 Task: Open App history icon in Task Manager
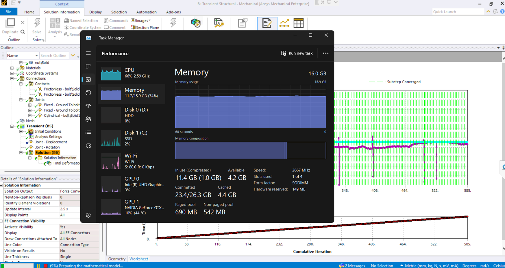pyautogui.click(x=88, y=93)
